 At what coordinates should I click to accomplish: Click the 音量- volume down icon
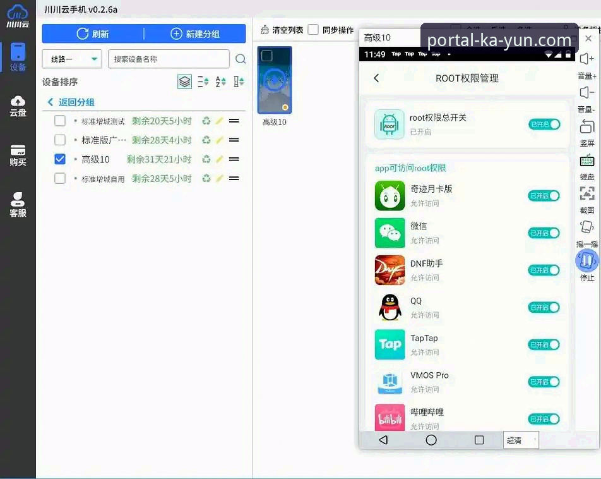[587, 93]
